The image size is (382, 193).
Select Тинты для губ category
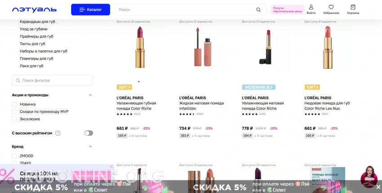[32, 44]
